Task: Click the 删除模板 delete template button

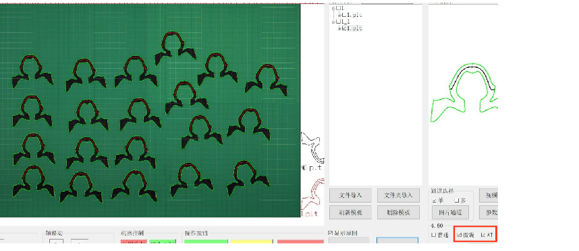Action: (398, 213)
